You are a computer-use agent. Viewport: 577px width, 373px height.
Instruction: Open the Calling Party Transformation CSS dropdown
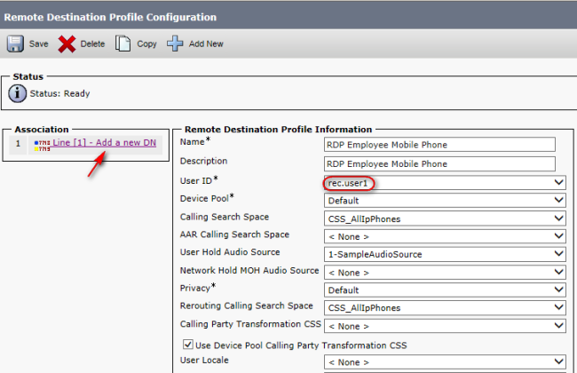[444, 326]
